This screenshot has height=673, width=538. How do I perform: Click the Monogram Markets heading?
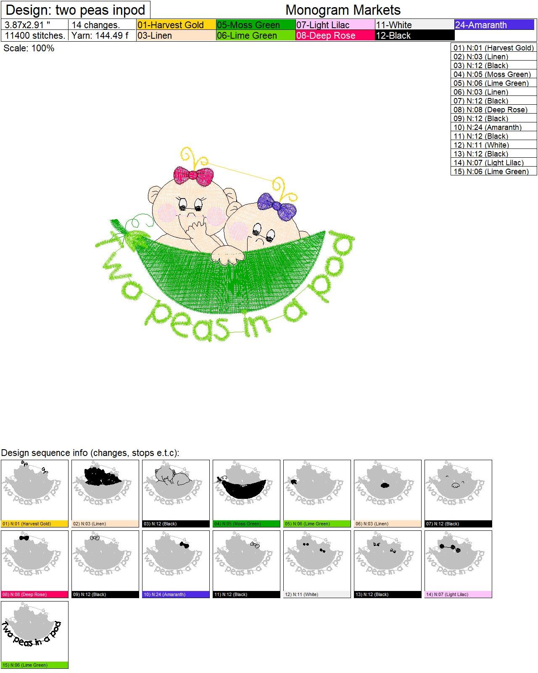[343, 10]
